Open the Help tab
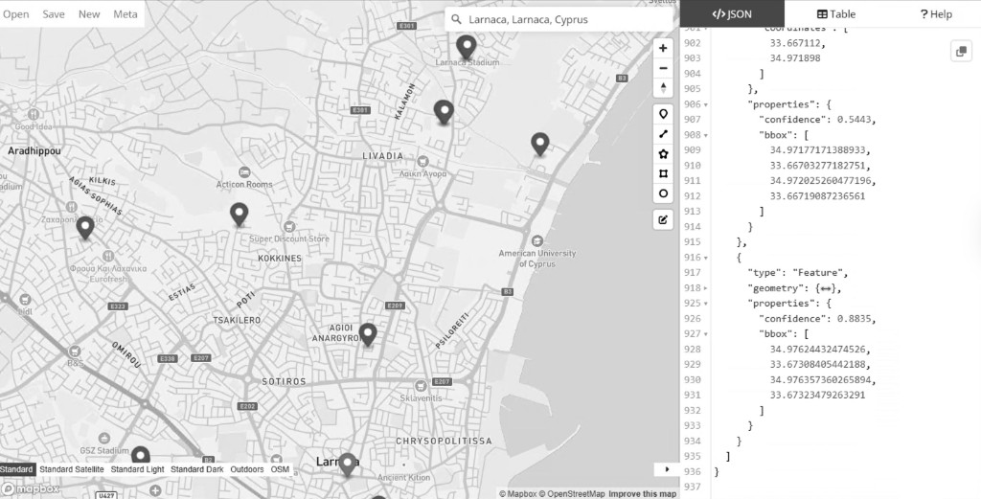This screenshot has height=499, width=981. (x=935, y=13)
